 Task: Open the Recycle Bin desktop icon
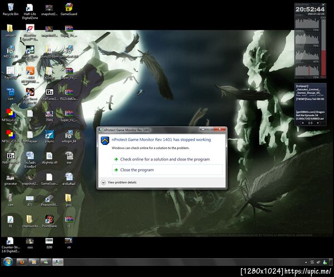11,9
